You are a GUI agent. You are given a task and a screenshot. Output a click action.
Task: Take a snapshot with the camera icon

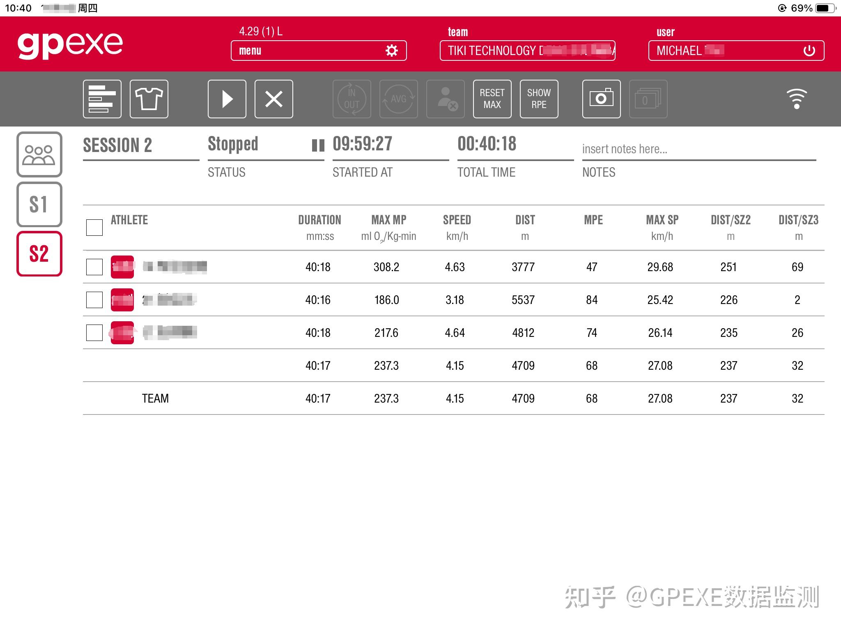[x=601, y=99]
